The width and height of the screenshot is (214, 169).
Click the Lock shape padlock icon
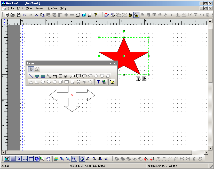point(130,15)
